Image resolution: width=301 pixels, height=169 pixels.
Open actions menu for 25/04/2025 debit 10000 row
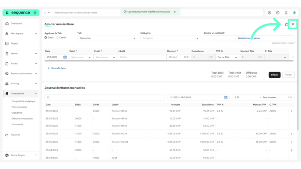(291, 150)
